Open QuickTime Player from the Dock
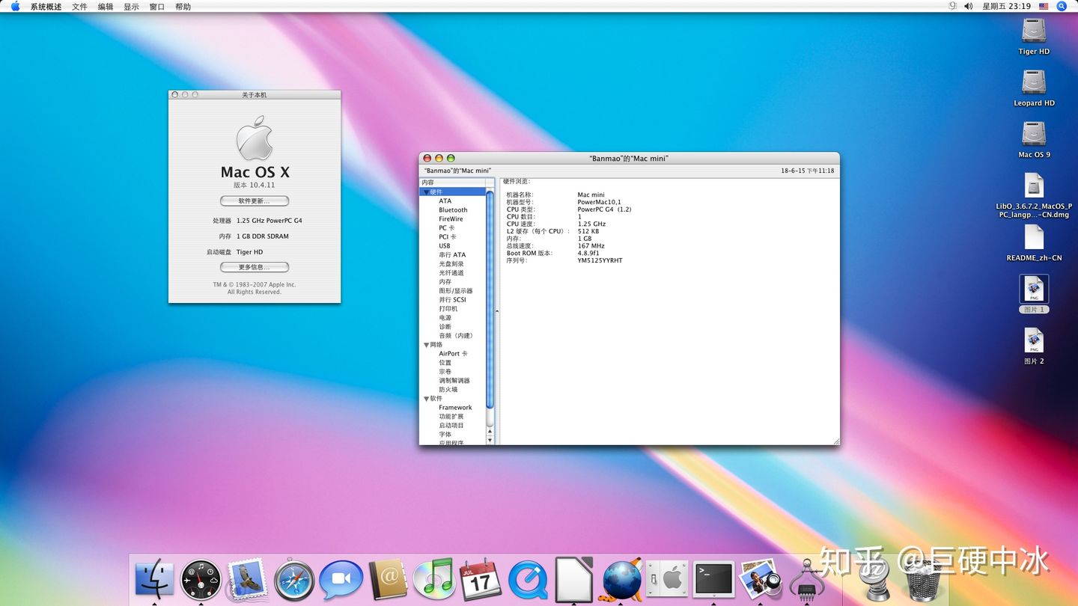The image size is (1078, 606). point(528,581)
